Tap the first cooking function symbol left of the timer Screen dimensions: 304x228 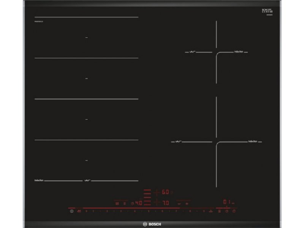pyautogui.click(x=117, y=203)
